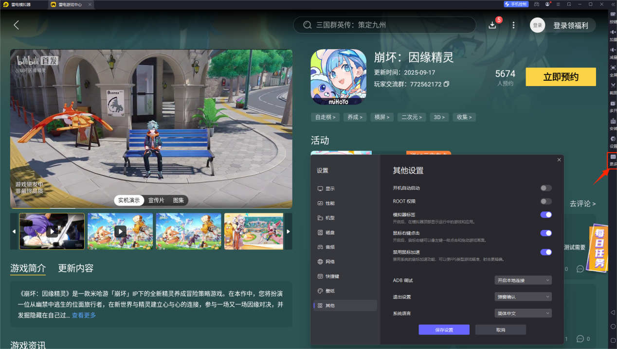The image size is (617, 349).
Task: Switch to 音频 settings
Action: click(345, 247)
